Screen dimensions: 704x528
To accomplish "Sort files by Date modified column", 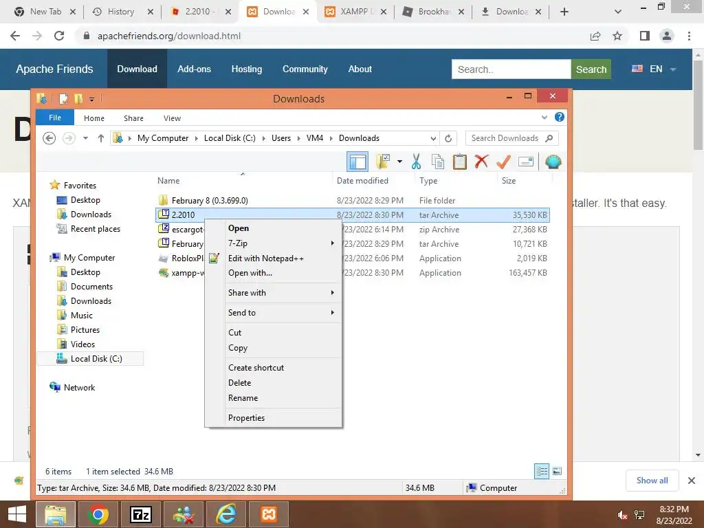I will [x=362, y=181].
